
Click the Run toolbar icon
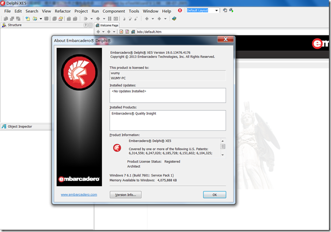tap(85, 19)
